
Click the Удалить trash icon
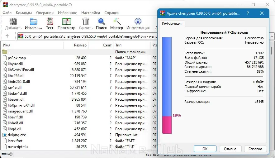tap(86, 22)
